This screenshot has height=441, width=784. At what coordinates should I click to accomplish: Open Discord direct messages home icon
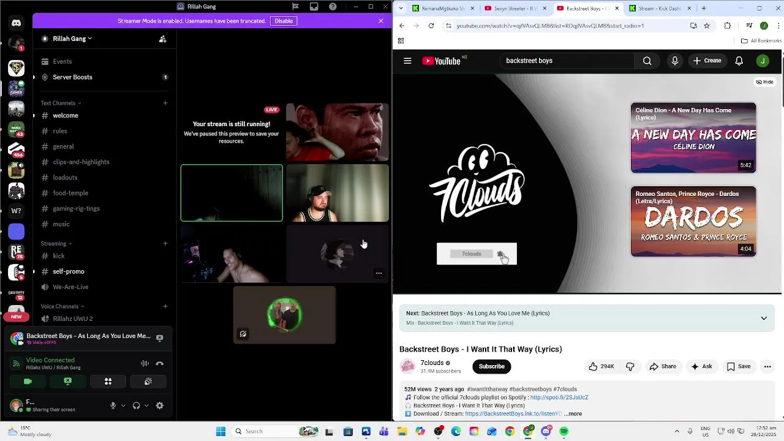[x=16, y=23]
